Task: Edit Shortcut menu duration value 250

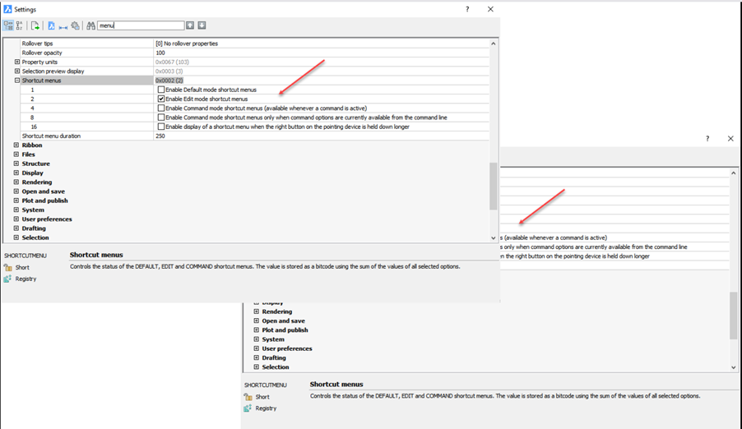Action: click(x=322, y=136)
